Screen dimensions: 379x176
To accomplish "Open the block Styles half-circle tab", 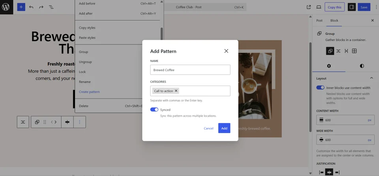I will (x=362, y=66).
